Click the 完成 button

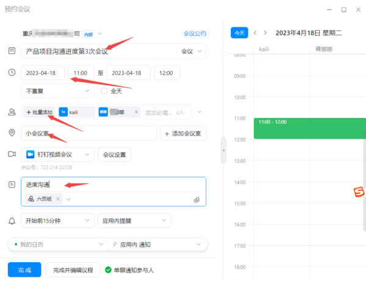(24, 269)
